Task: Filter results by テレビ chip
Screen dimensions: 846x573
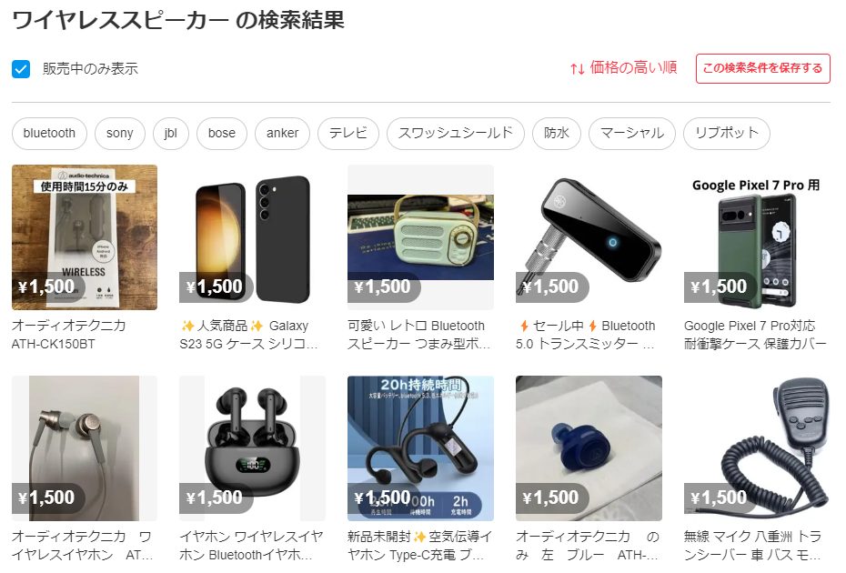Action: [x=348, y=134]
